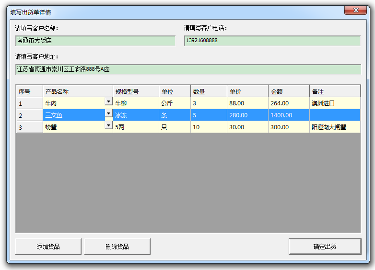The height and width of the screenshot is (270, 375).
Task: Click the 冰冻 specification cell
Action: 136,115
